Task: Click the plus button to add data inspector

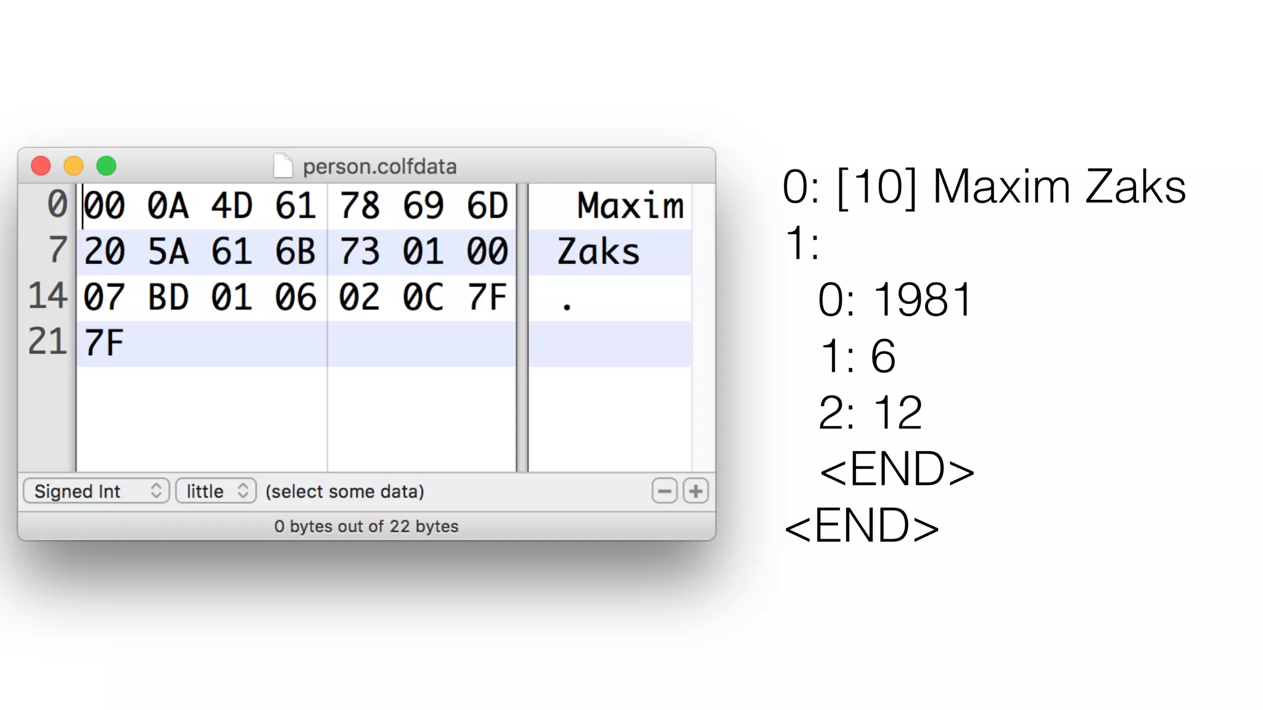Action: [696, 491]
